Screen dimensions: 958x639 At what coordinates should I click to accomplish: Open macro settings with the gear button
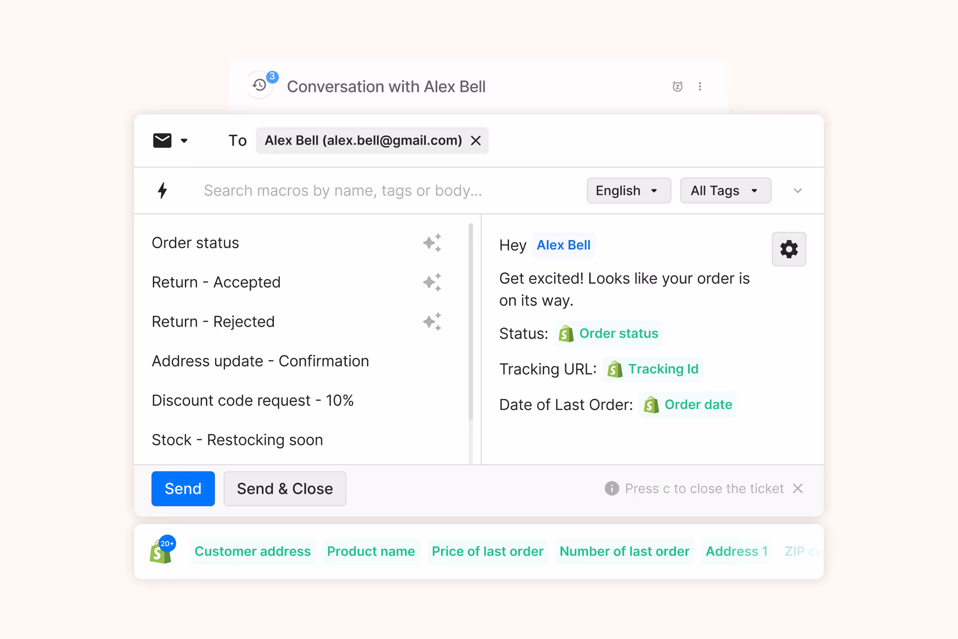coord(789,249)
